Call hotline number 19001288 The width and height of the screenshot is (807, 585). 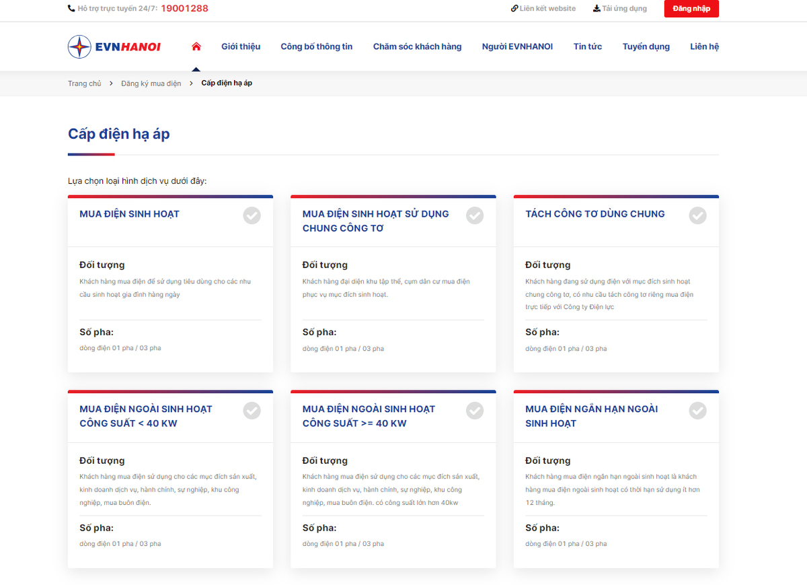(184, 9)
